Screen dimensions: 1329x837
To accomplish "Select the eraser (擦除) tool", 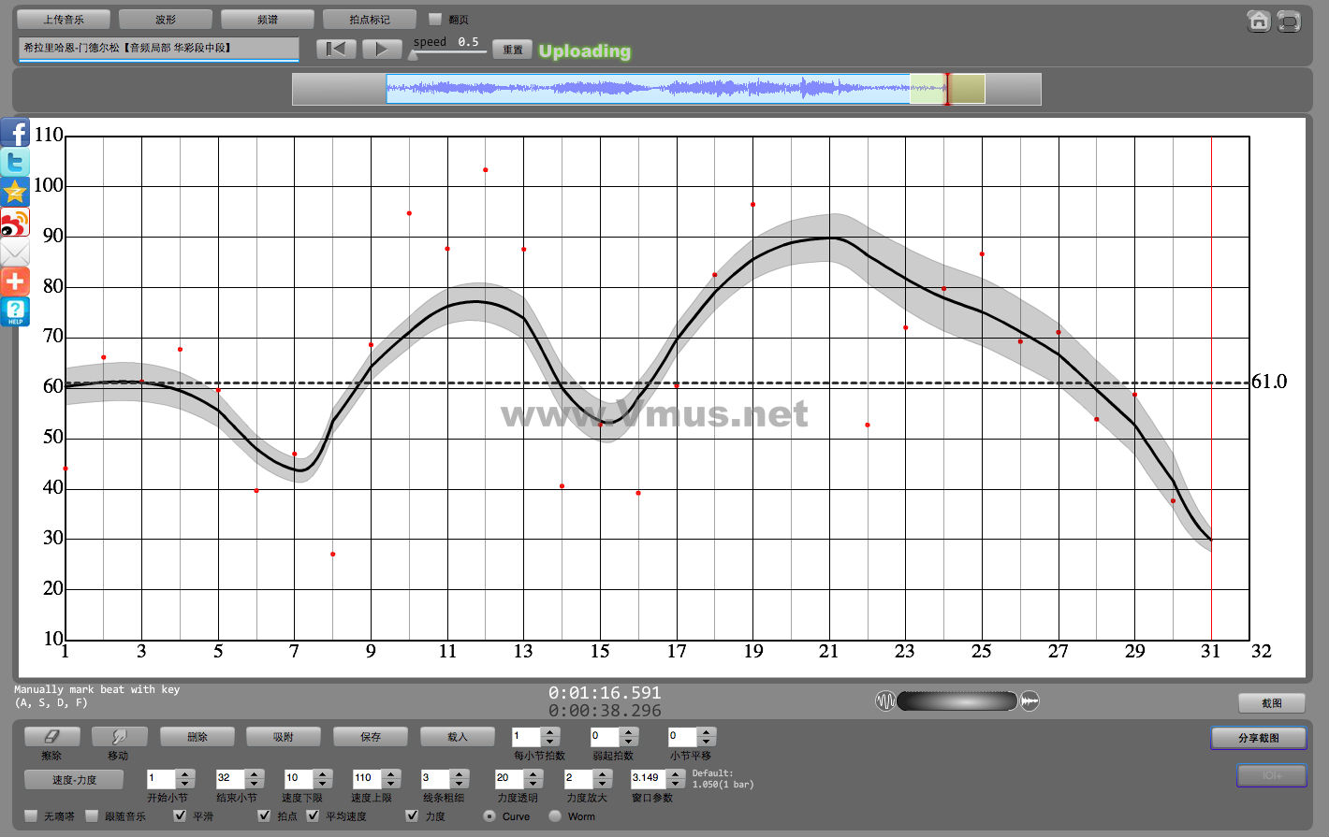I will [x=51, y=737].
